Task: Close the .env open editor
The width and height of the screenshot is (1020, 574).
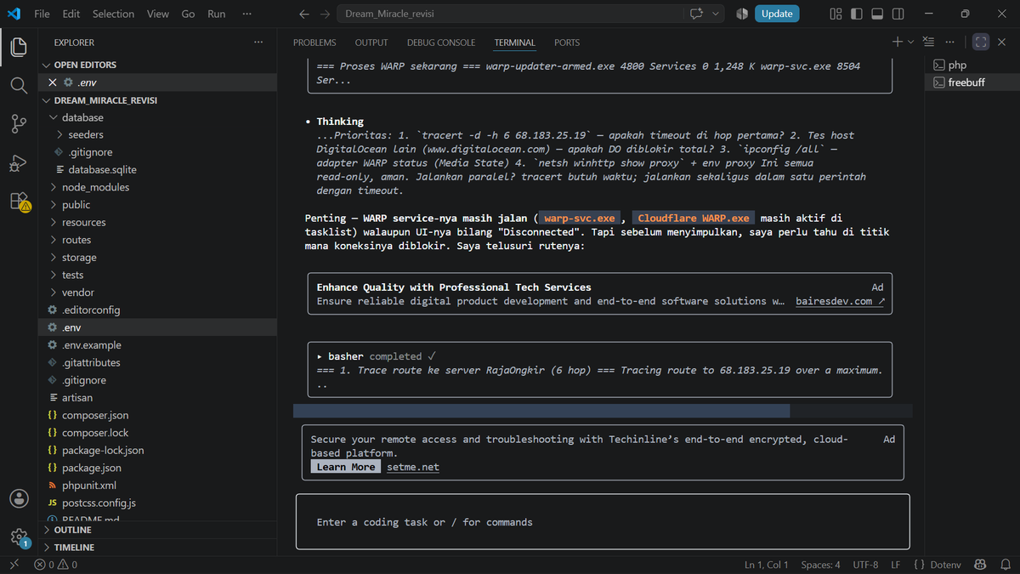Action: 53,82
